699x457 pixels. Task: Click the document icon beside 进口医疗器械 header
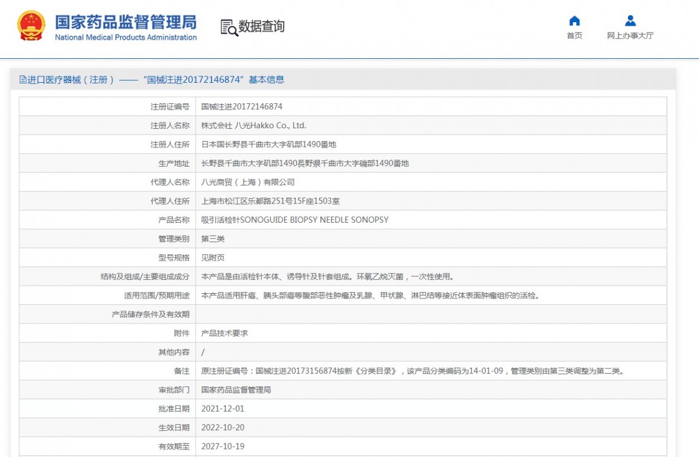coord(23,80)
